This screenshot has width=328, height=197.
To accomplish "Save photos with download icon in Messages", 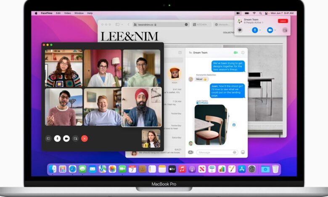I will click(234, 124).
